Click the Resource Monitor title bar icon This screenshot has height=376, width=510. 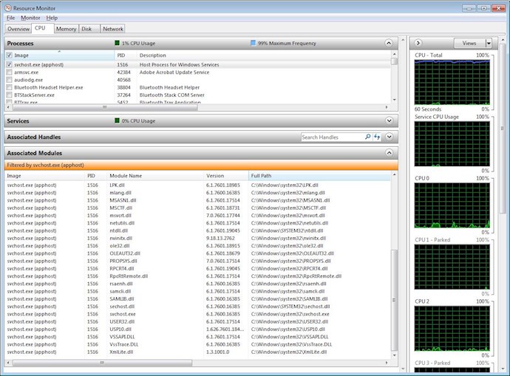tap(8, 8)
